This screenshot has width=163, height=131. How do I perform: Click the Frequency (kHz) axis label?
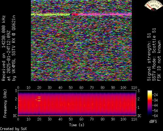(5, 103)
